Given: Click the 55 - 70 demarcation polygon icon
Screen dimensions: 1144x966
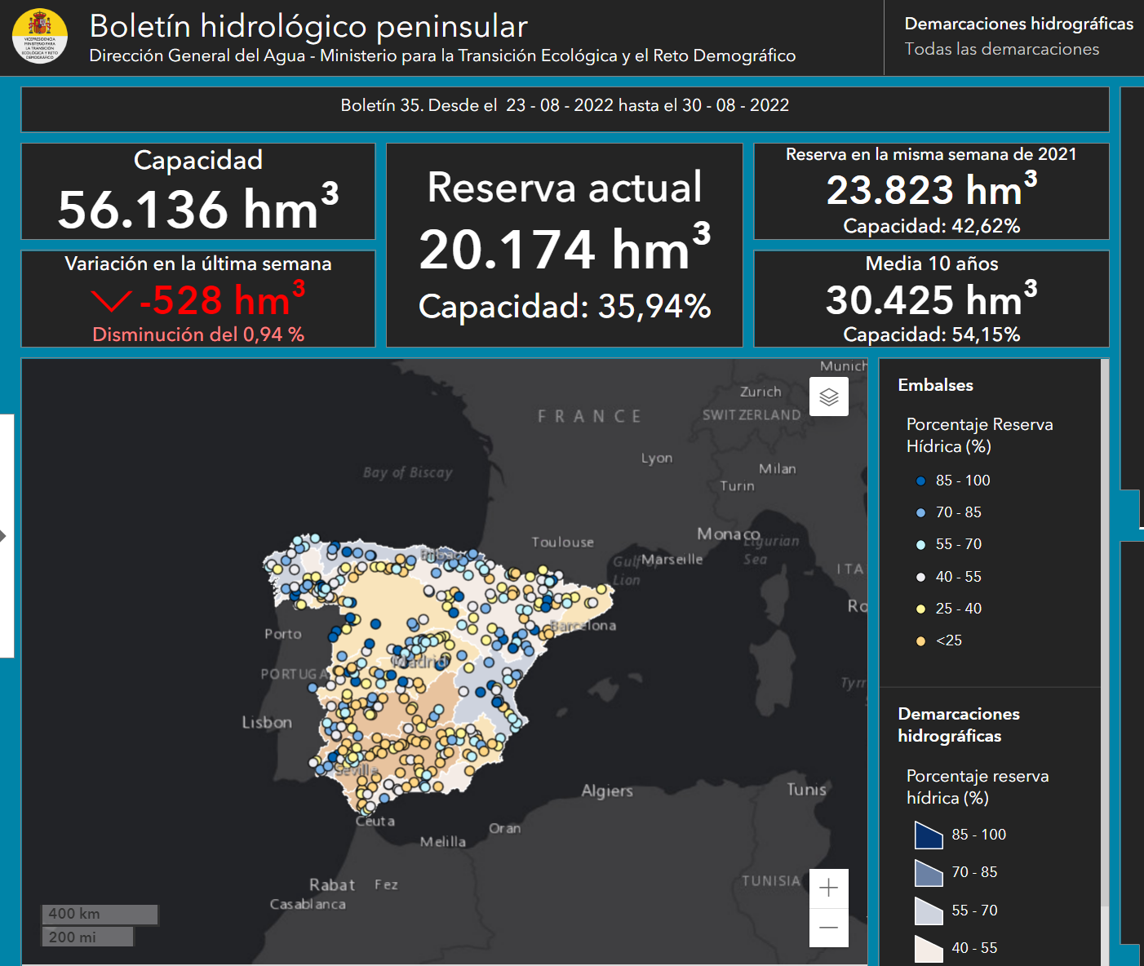Looking at the screenshot, I should pos(929,911).
